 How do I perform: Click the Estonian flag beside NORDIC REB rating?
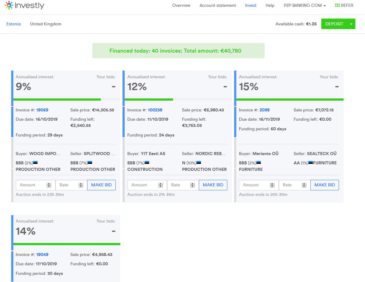coord(198,163)
